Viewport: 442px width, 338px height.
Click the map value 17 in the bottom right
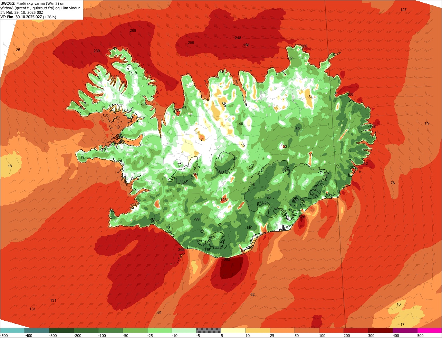click(403, 325)
